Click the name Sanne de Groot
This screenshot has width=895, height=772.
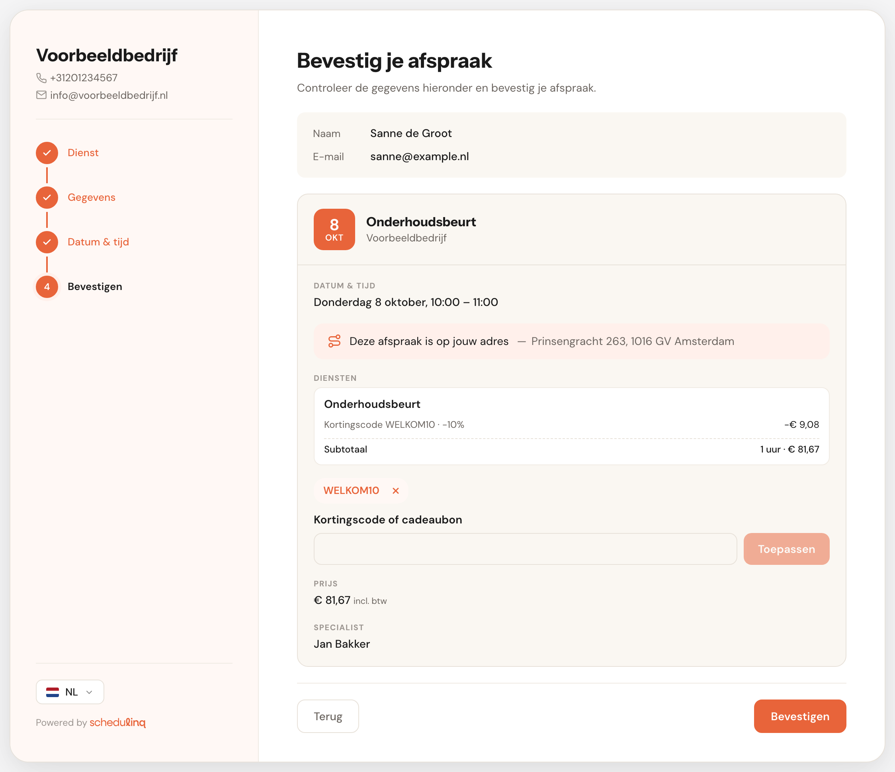[x=411, y=133]
